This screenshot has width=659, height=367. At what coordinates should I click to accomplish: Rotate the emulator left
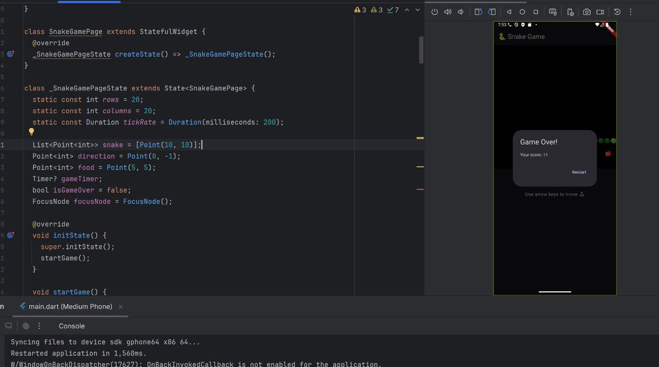[478, 12]
